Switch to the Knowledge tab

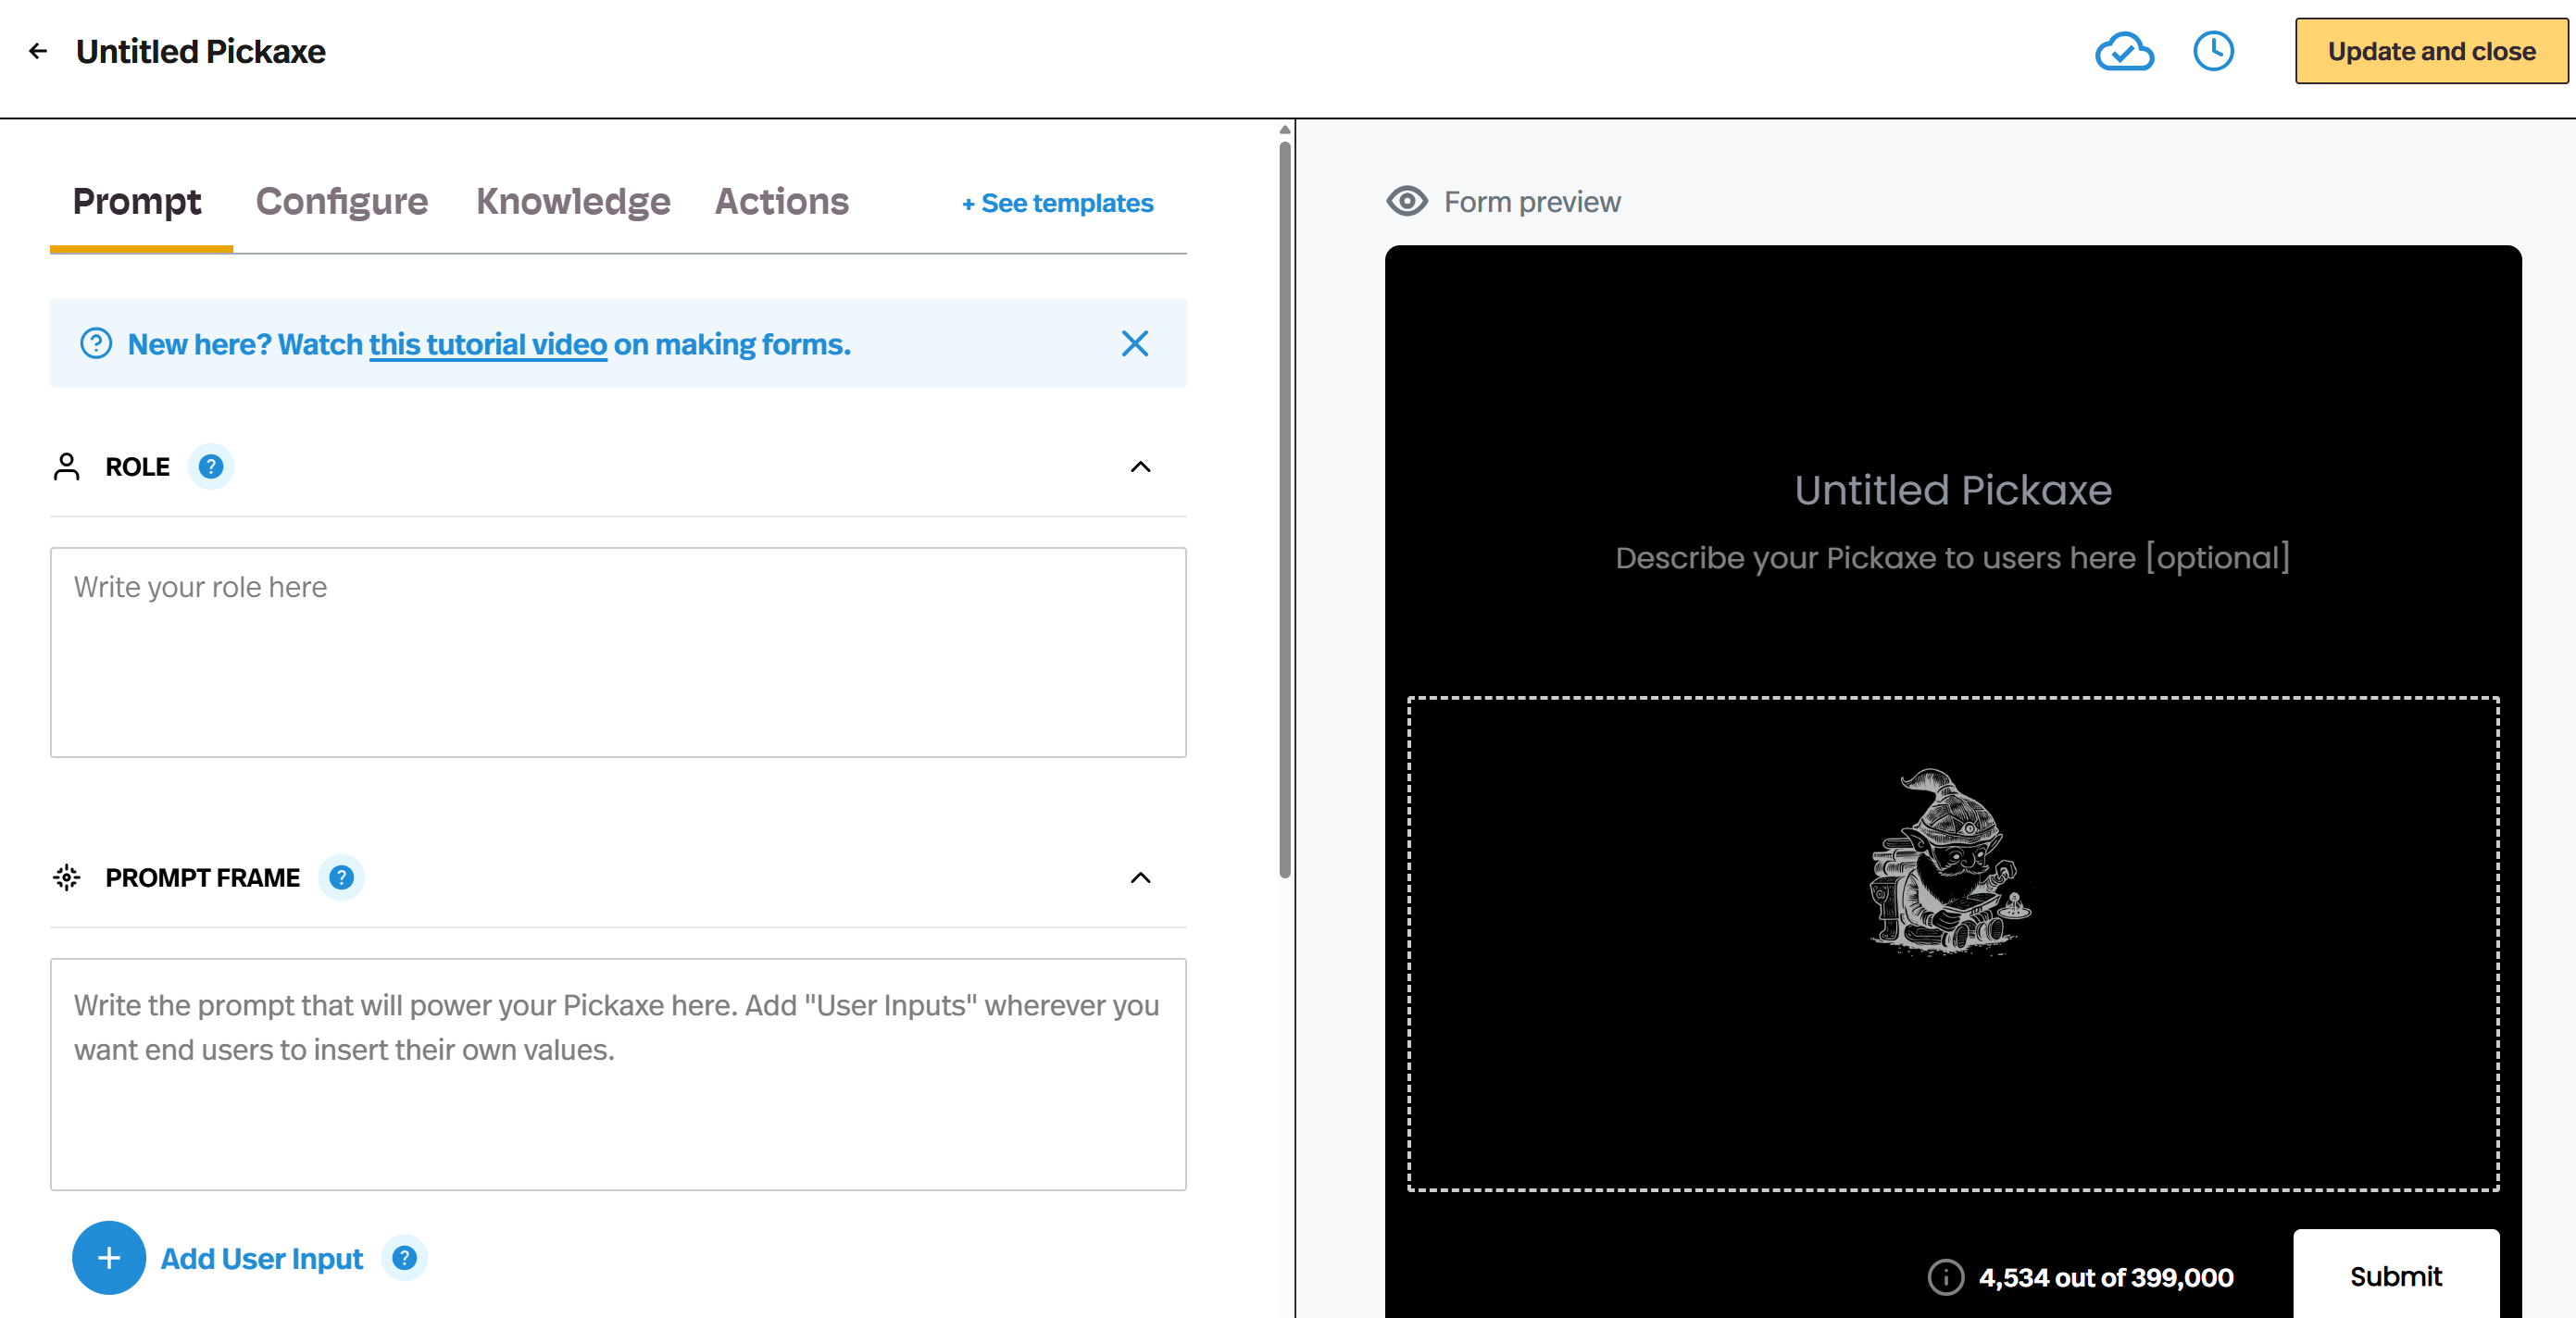[x=573, y=202]
